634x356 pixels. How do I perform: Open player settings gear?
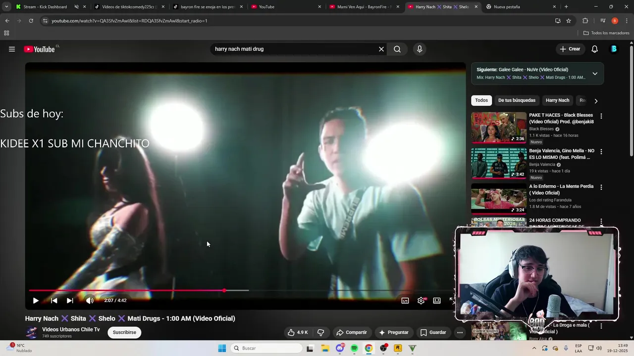421,301
